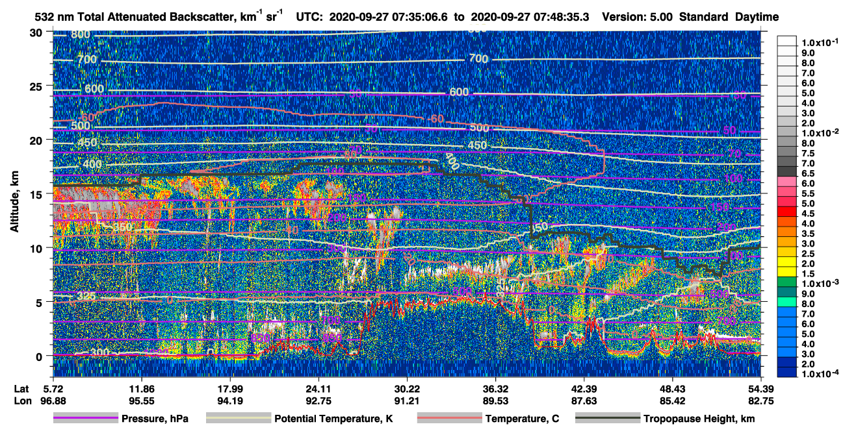Click the colorbar label 5.5
This screenshot has width=845, height=433.
pyautogui.click(x=809, y=193)
